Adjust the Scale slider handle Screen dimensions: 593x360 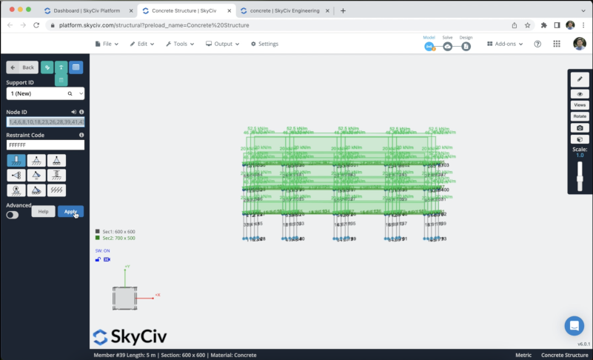point(580,179)
